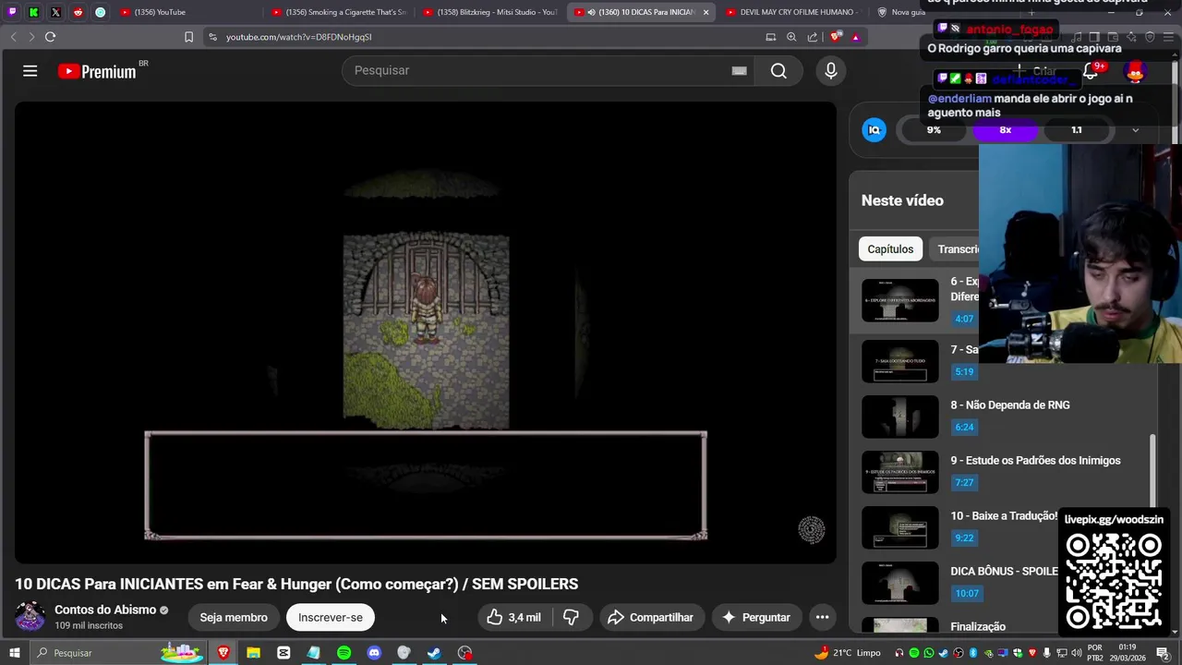Open the chapter 7 thumbnail at 5:19
The width and height of the screenshot is (1182, 665).
tap(899, 361)
